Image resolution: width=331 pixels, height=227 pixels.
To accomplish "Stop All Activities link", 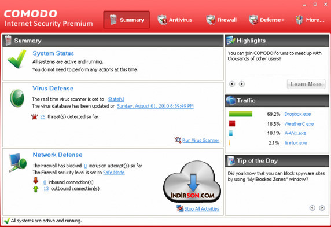I will click(202, 209).
